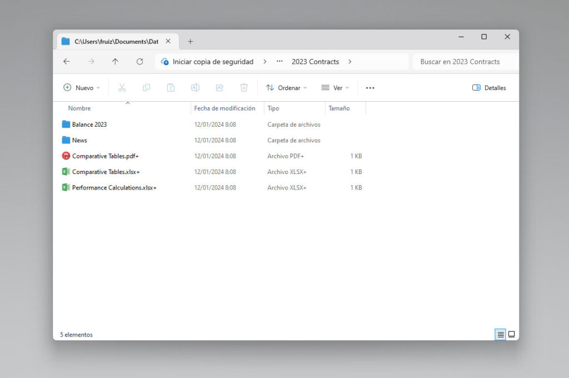Click the Rename icon in toolbar
The height and width of the screenshot is (378, 569).
(195, 87)
